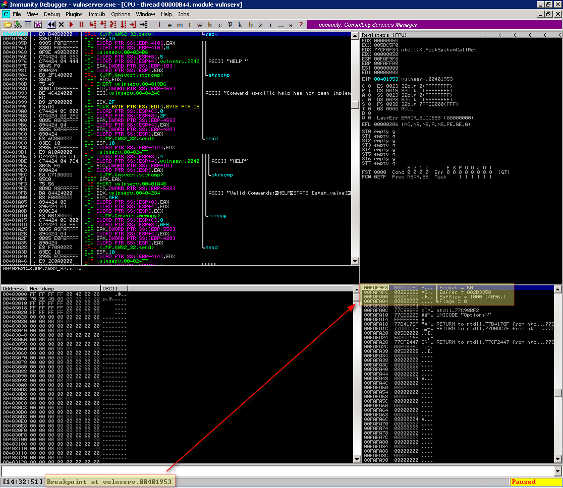563x488 pixels.
Task: Show Windows via 'w' button
Action: coord(200,24)
